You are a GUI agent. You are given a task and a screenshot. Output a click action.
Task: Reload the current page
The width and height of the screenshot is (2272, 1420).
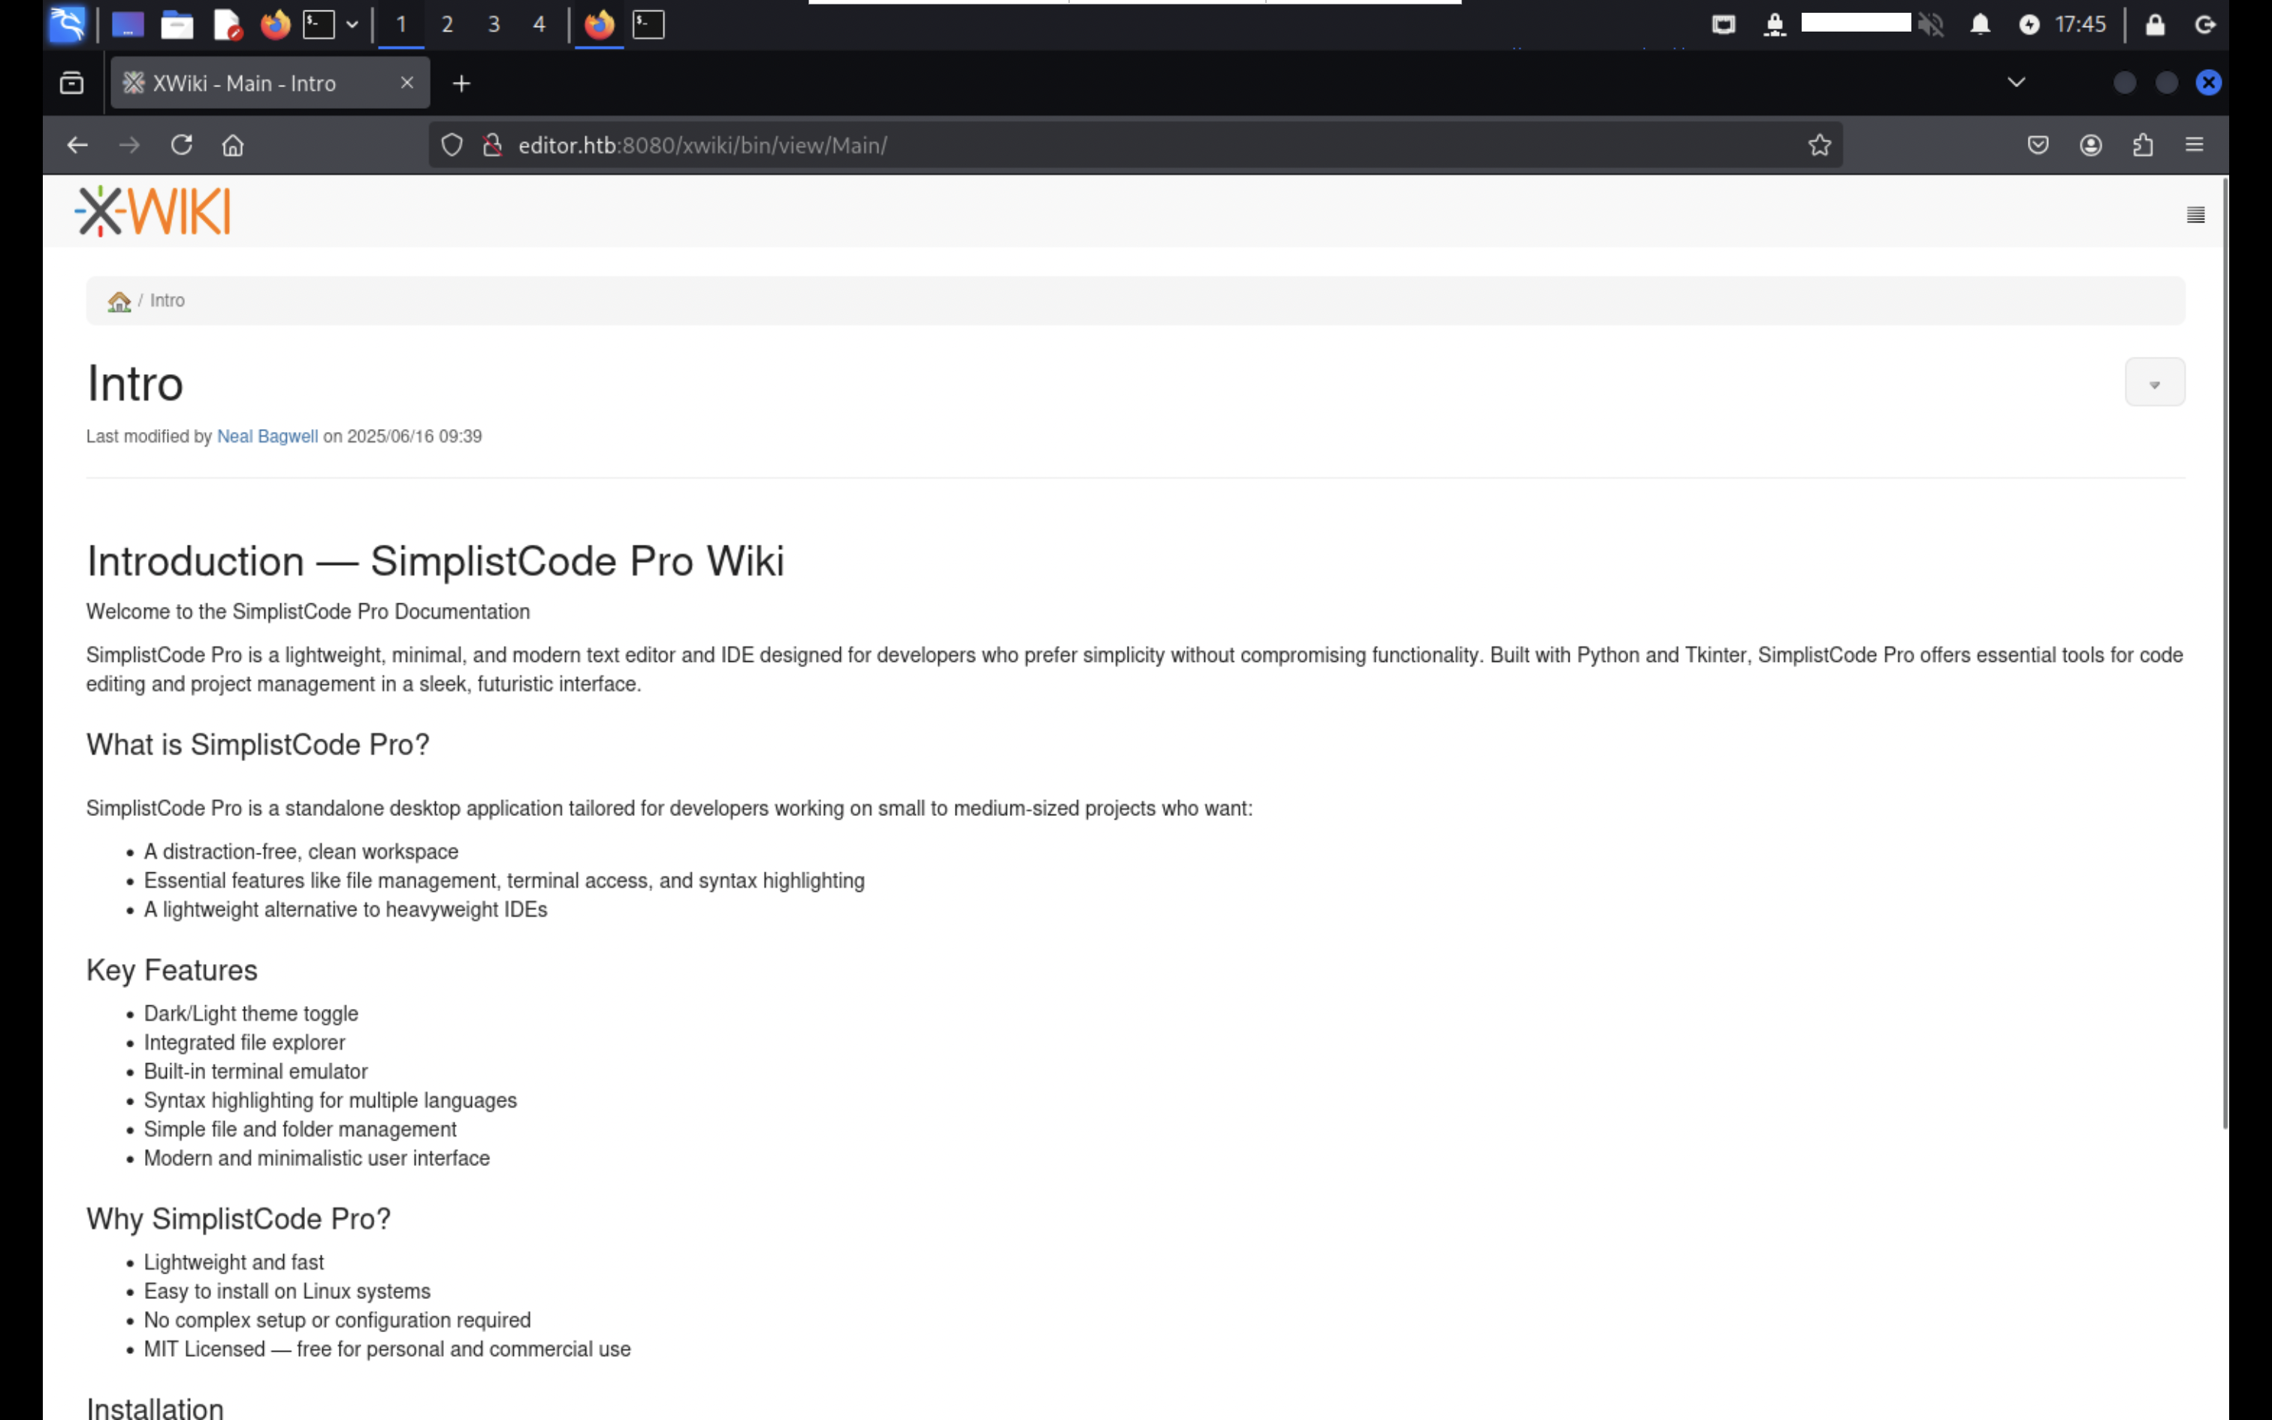coord(181,146)
